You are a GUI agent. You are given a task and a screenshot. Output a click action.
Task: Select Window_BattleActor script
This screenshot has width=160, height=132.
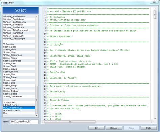(x=19, y=19)
